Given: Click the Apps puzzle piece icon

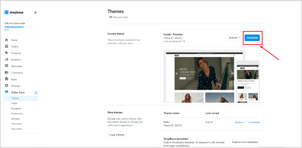Looking at the screenshot, I should click(6, 79).
